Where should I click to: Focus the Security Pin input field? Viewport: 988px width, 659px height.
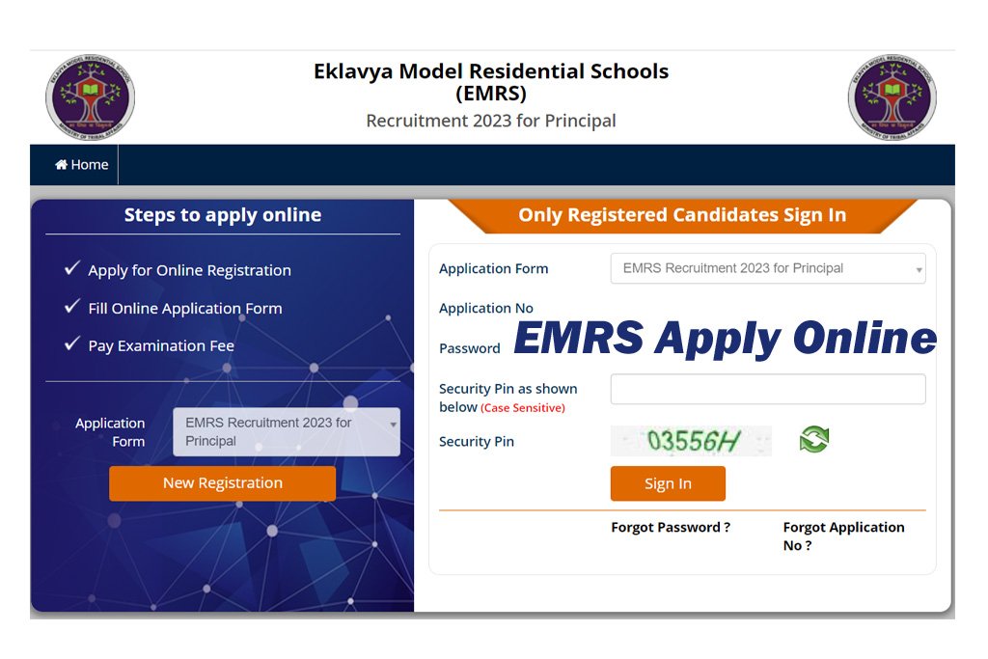768,389
